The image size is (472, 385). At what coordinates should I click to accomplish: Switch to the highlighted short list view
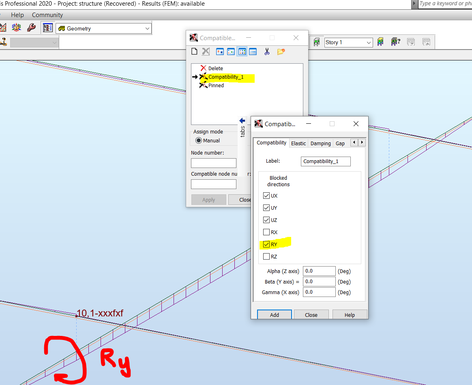[242, 52]
